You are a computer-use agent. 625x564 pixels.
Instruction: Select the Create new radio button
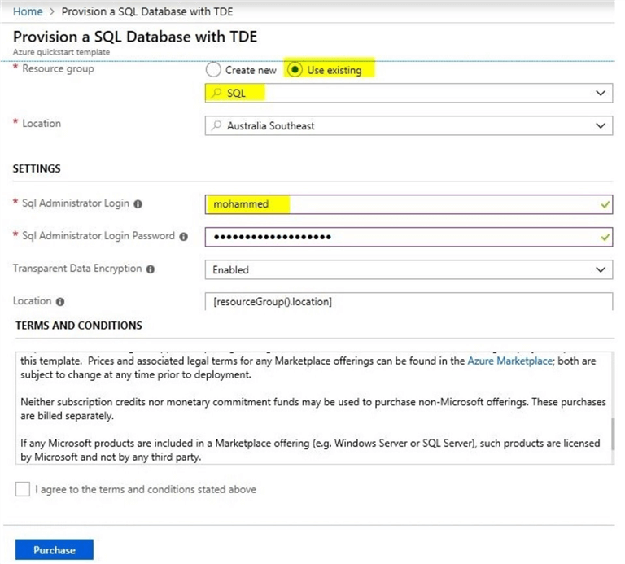213,70
